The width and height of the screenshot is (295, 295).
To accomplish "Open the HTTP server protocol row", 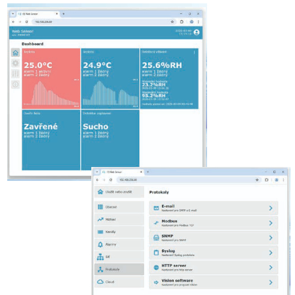I will pyautogui.click(x=214, y=268).
